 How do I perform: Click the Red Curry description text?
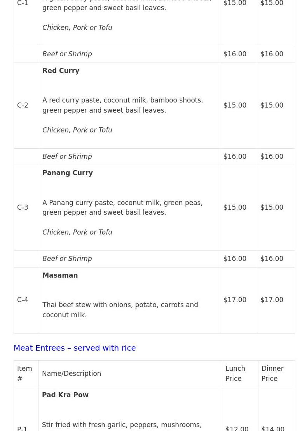point(122,105)
